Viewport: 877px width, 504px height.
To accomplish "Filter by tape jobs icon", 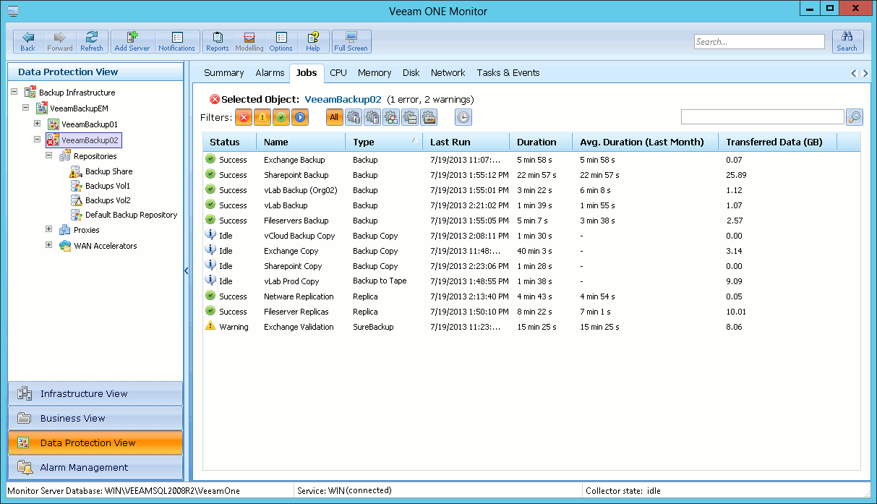I will (429, 117).
